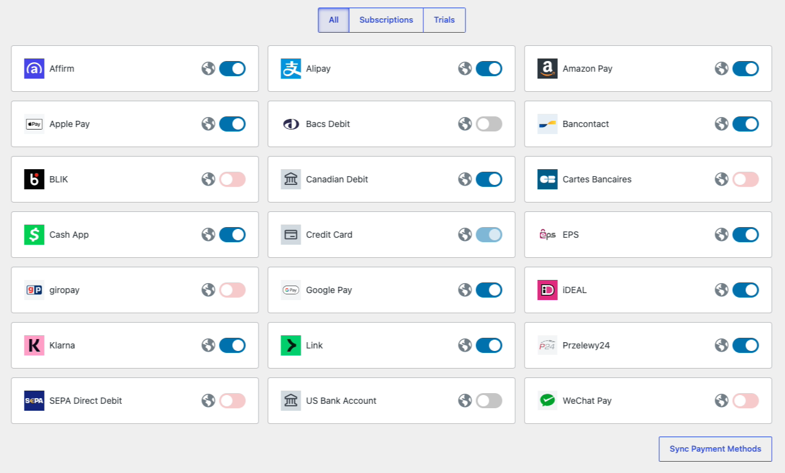Click the Credit Card icon
This screenshot has width=785, height=473.
click(291, 235)
